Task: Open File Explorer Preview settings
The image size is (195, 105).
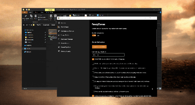Action: [67, 31]
